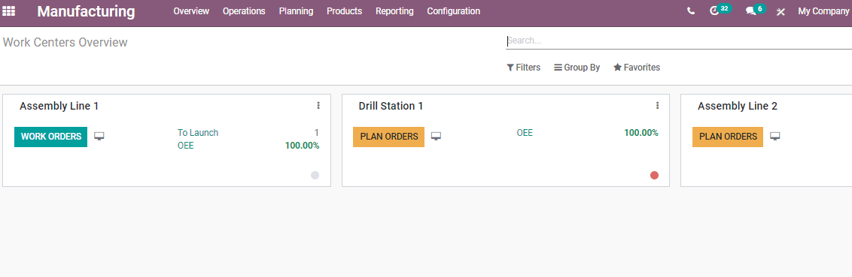Screen dimensions: 852x277
Task: Open the Drill Station 1 three-dot menu
Action: coord(658,106)
